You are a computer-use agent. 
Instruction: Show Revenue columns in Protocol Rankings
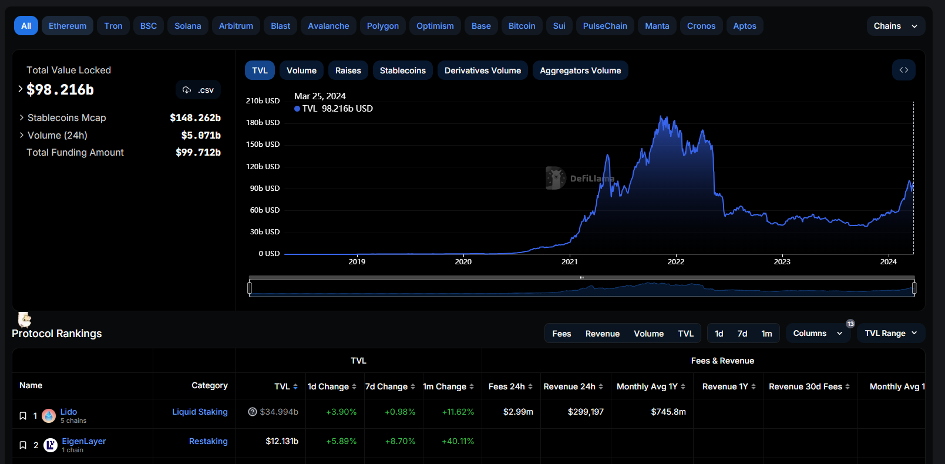tap(603, 334)
